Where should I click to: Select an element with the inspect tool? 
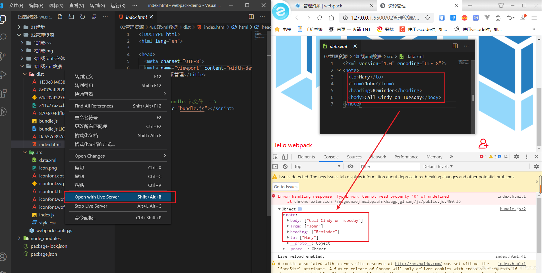click(x=275, y=157)
